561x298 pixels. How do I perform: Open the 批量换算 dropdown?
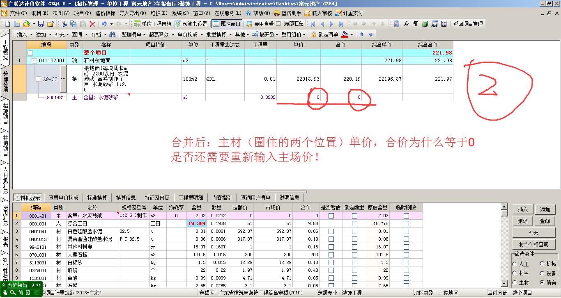pyautogui.click(x=218, y=34)
